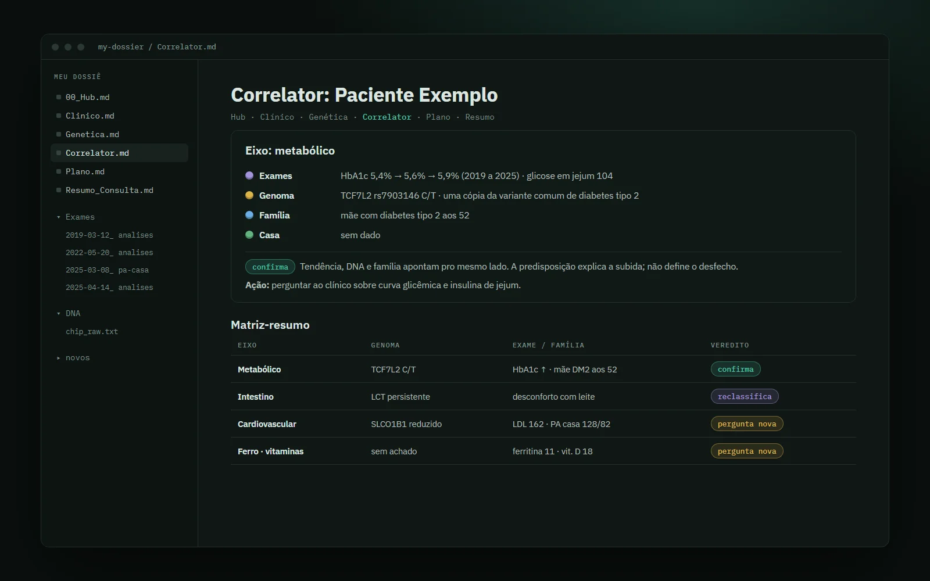The width and height of the screenshot is (930, 581).
Task: Click the purple Exames source dot
Action: [x=249, y=175]
